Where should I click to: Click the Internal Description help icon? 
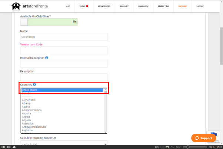pyautogui.click(x=47, y=58)
